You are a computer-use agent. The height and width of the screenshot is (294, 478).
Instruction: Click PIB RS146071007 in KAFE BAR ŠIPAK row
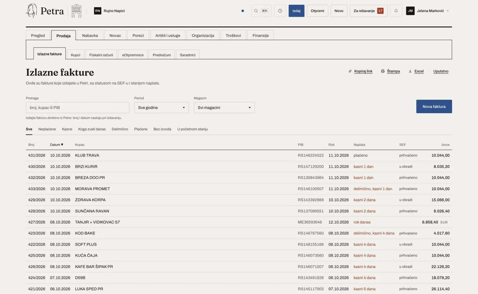pos(311,267)
